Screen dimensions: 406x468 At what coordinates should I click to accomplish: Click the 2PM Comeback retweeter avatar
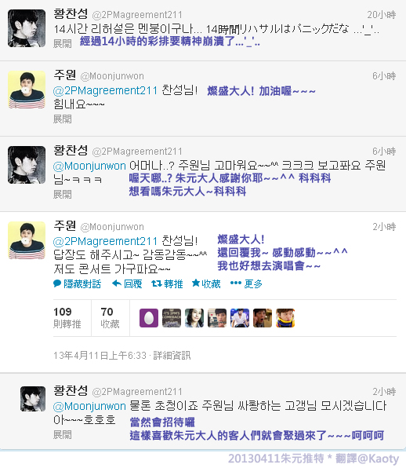(172, 318)
